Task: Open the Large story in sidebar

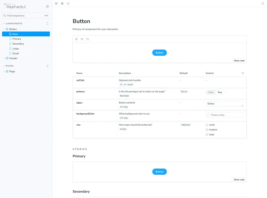Action: tap(16, 49)
